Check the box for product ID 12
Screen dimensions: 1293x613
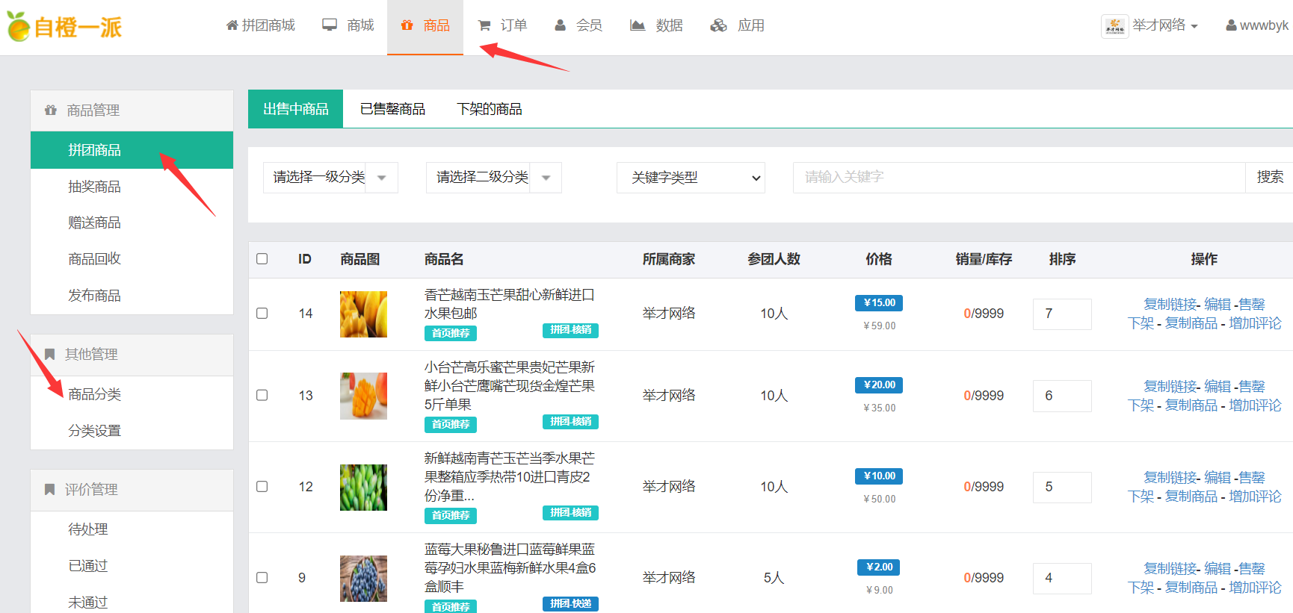click(x=262, y=486)
